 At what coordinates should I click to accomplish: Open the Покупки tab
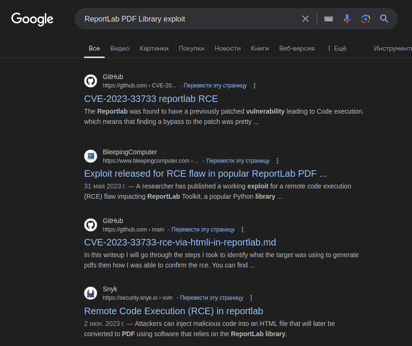coord(192,48)
